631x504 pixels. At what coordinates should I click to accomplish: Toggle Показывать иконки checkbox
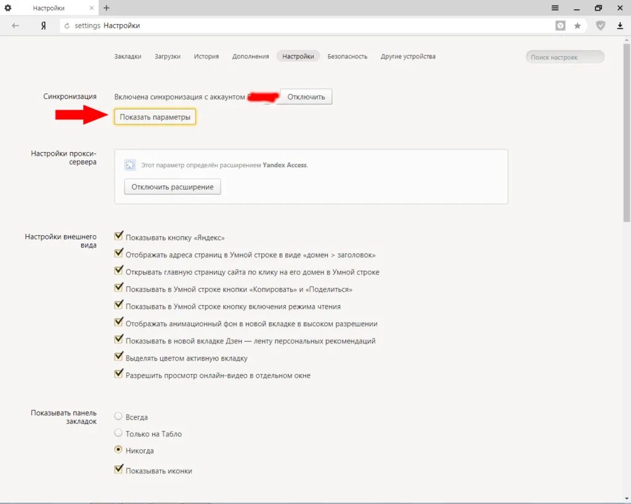click(118, 469)
